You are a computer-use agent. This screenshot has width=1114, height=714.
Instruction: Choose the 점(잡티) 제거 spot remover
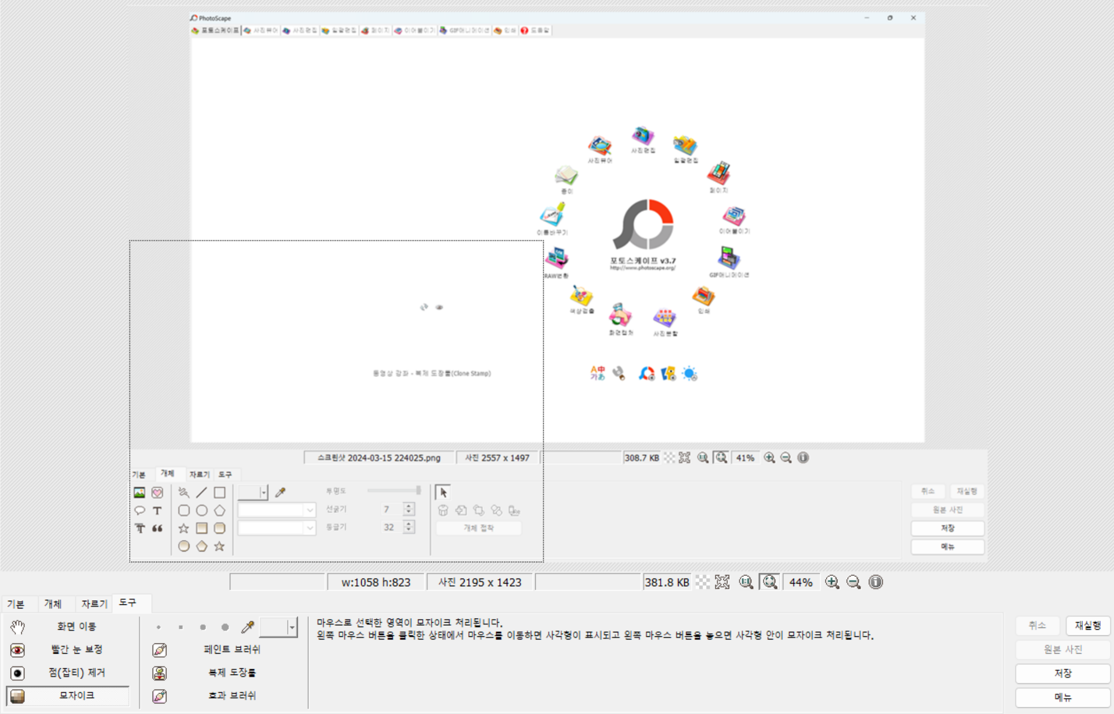pyautogui.click(x=17, y=673)
